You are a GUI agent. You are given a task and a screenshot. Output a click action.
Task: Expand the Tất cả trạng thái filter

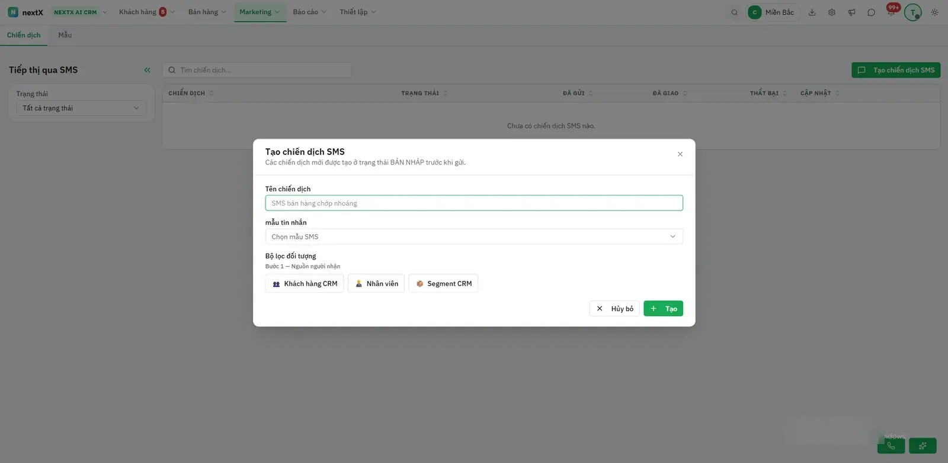(x=81, y=108)
